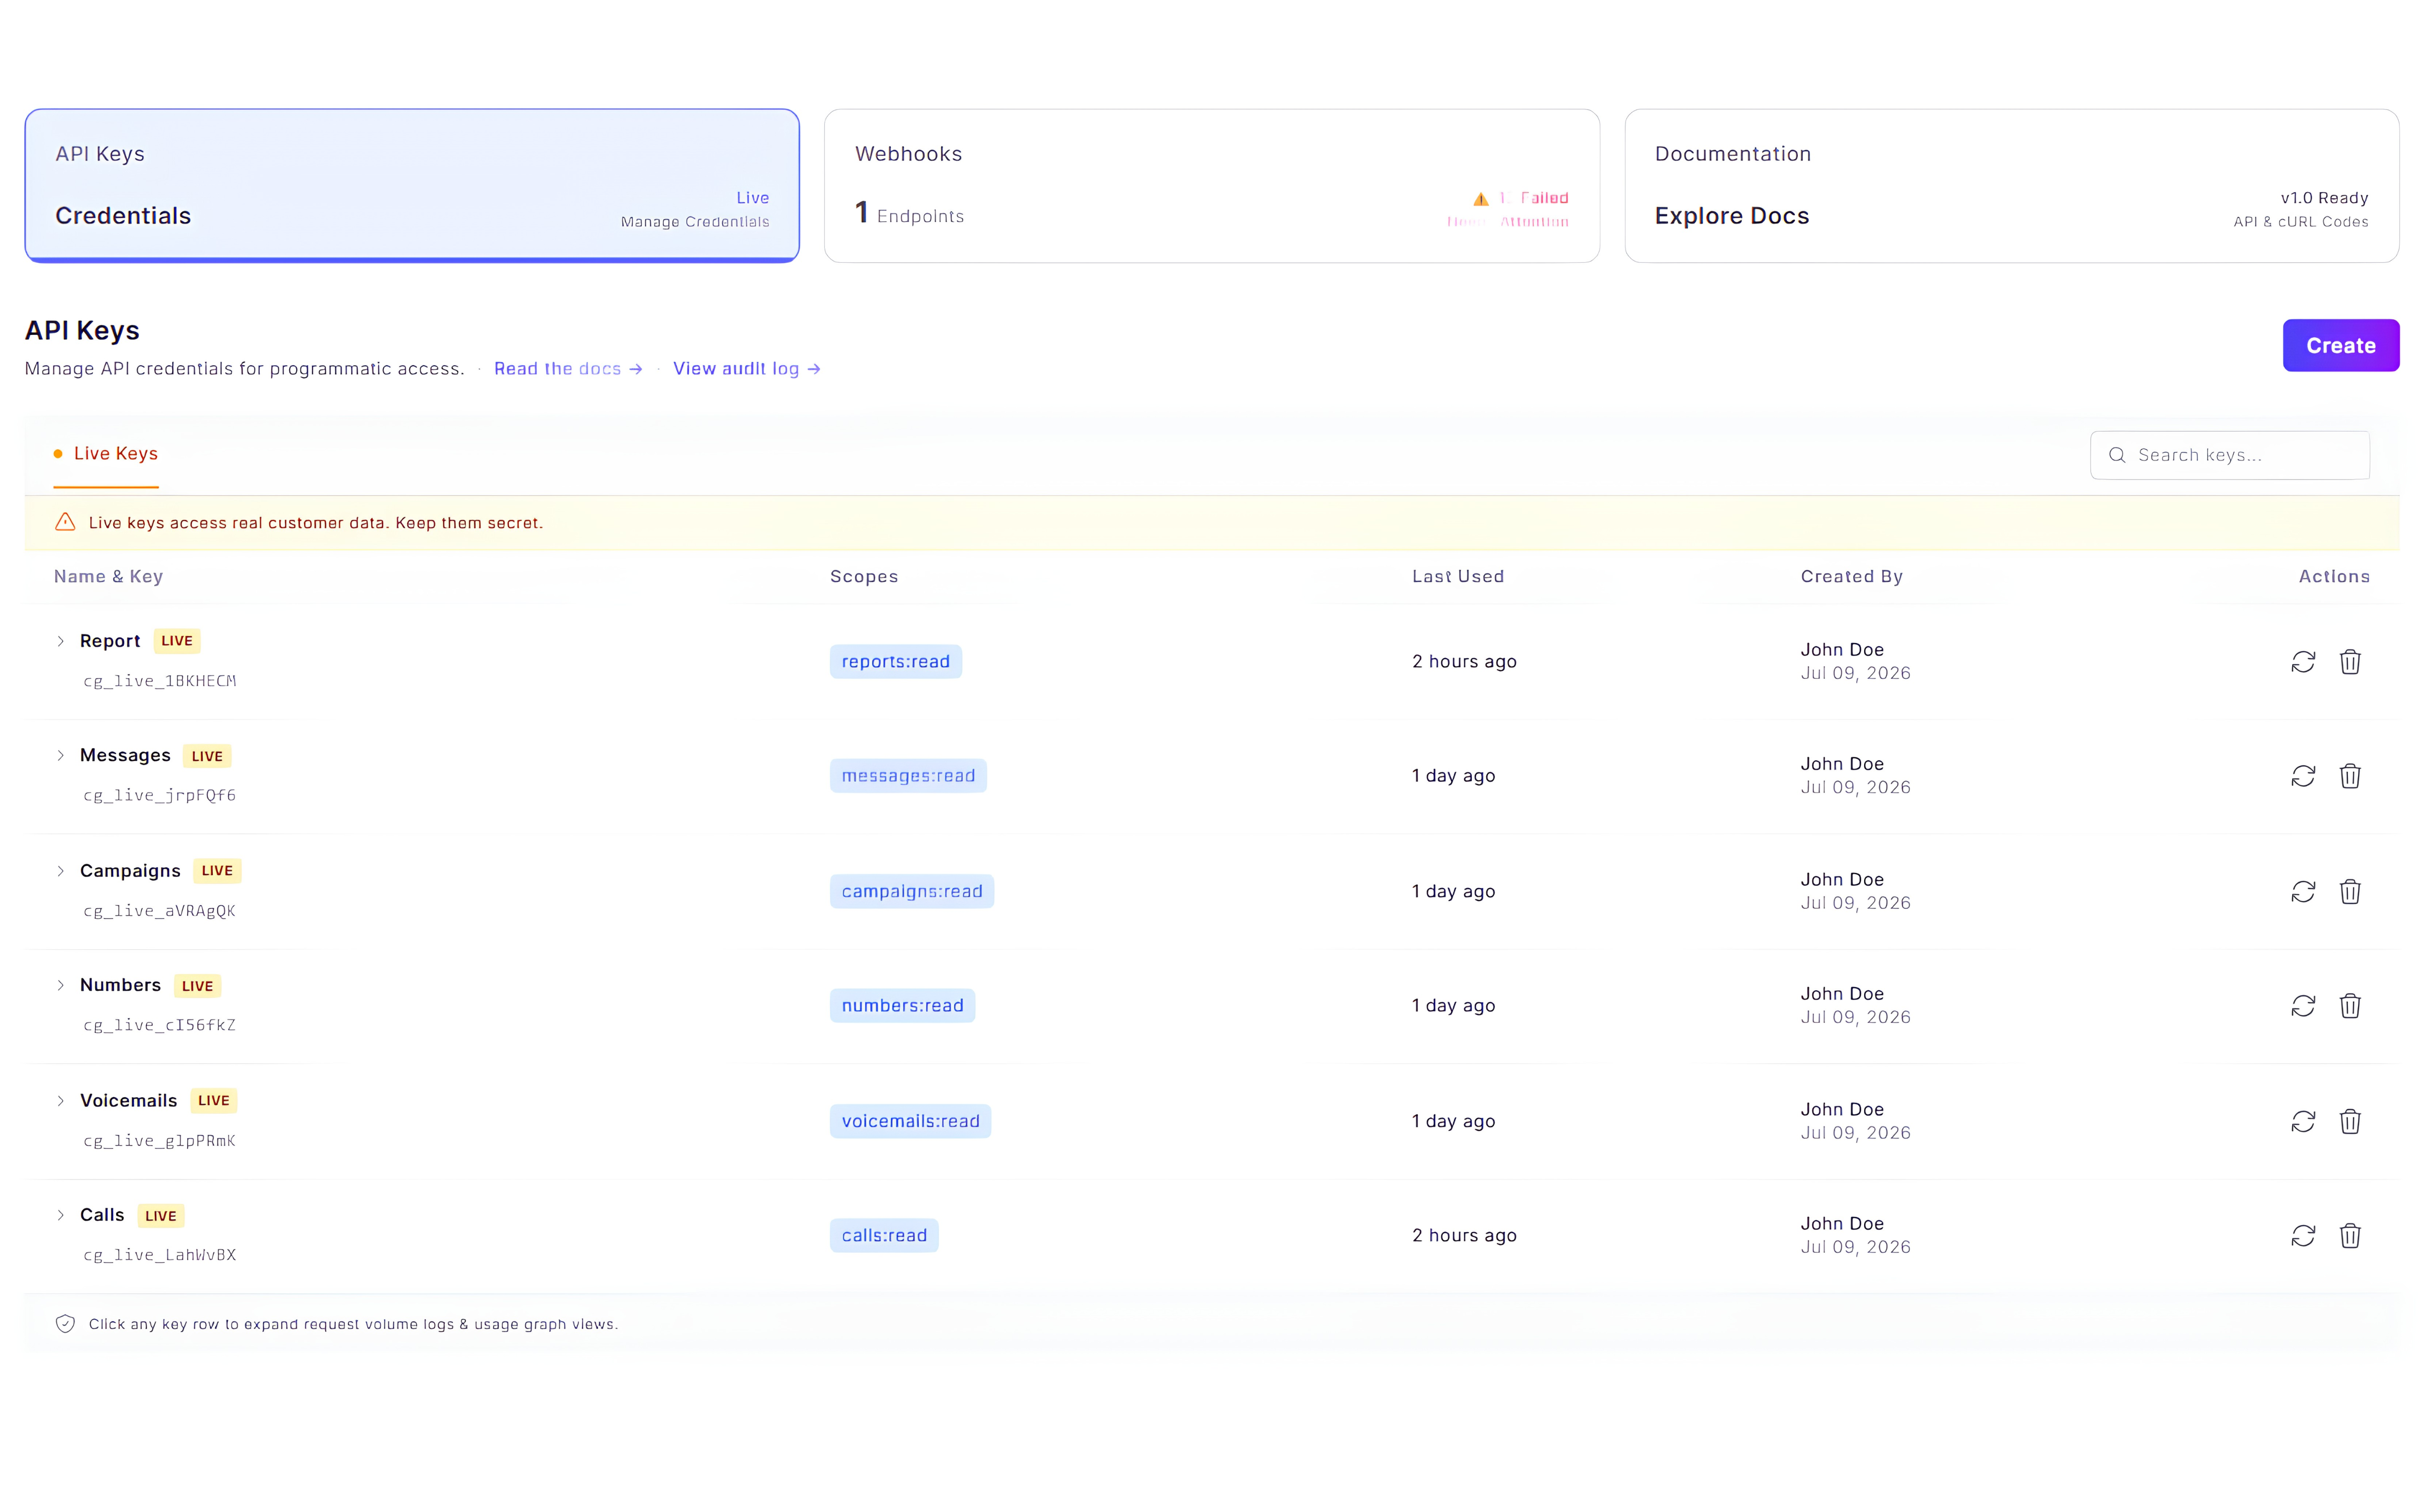Expand the Messages key row
2419x1512 pixels.
click(60, 755)
